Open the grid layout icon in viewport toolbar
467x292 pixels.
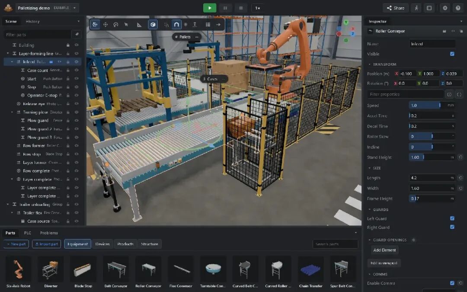[x=208, y=25]
